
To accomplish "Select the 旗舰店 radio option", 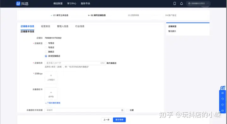I will tap(46, 52).
